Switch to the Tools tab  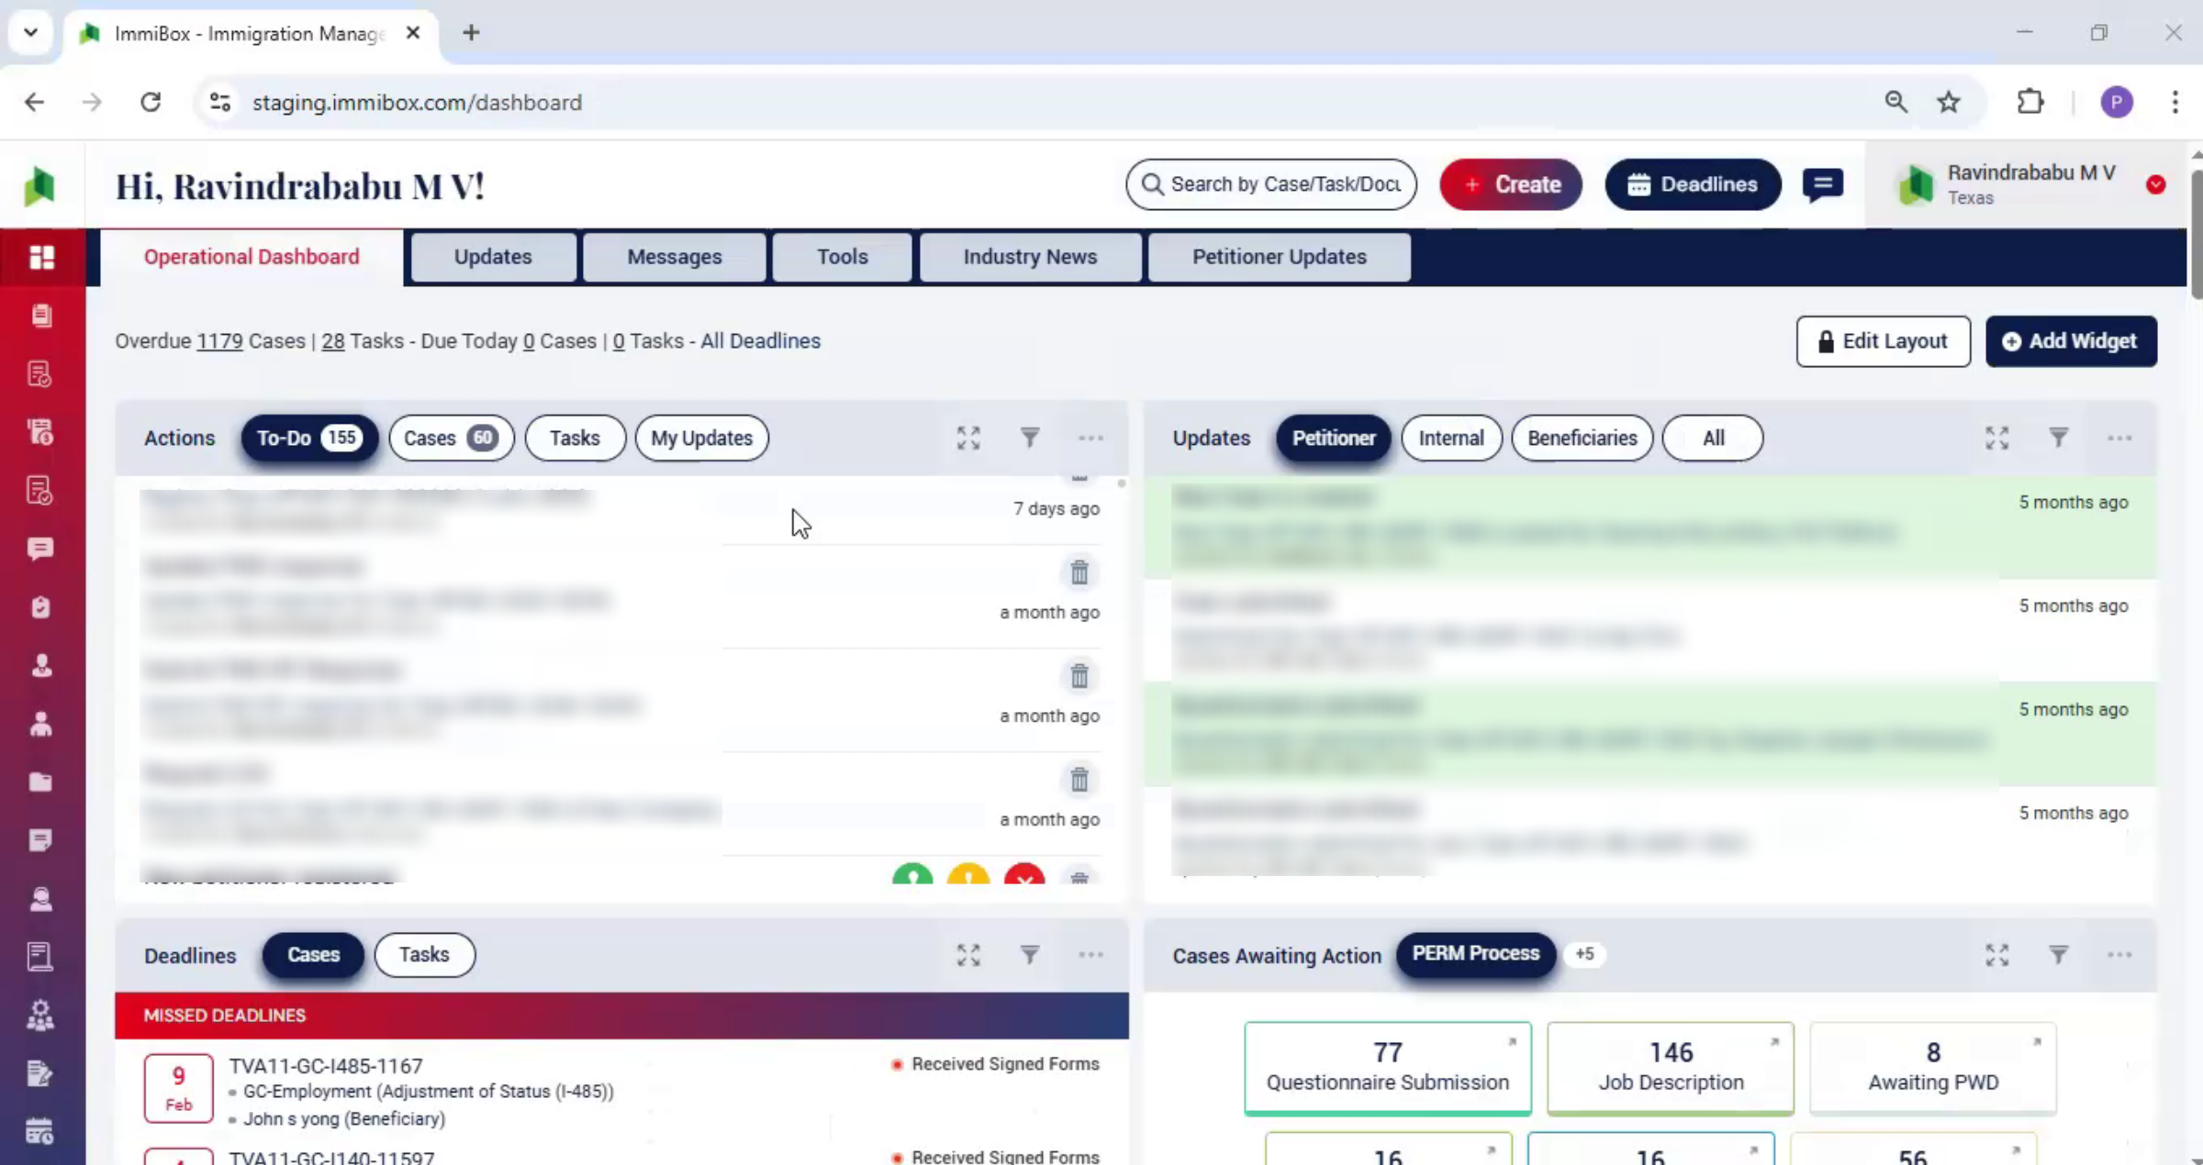[842, 257]
